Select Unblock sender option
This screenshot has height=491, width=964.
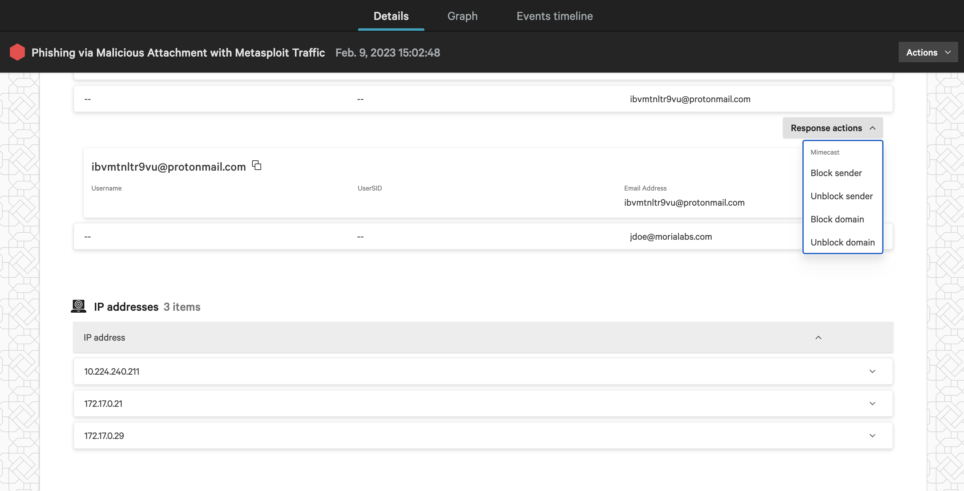841,196
